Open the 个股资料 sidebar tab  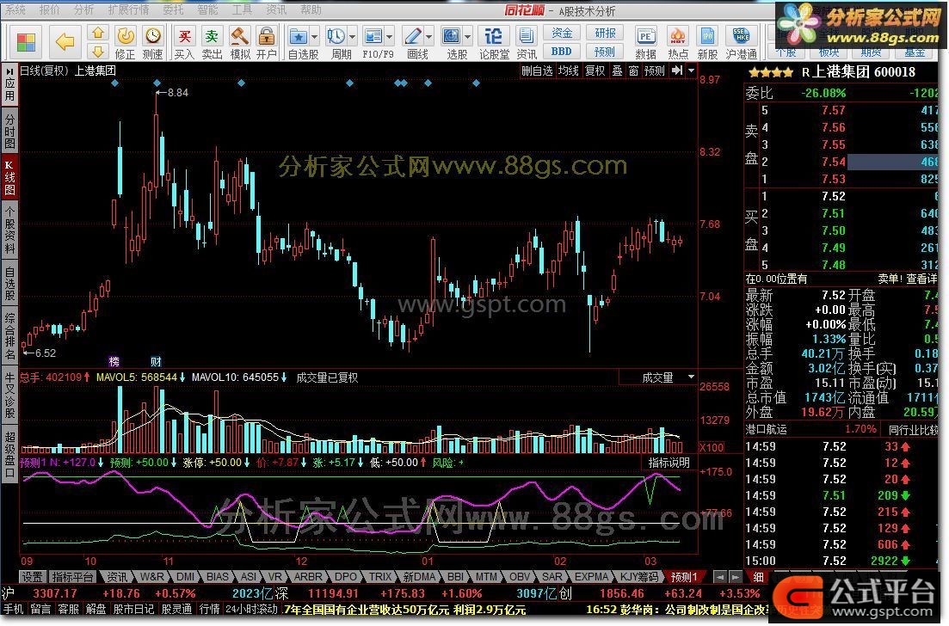9,230
